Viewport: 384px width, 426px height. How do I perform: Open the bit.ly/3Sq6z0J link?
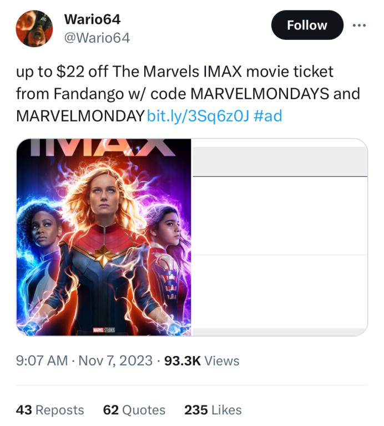[x=200, y=116]
